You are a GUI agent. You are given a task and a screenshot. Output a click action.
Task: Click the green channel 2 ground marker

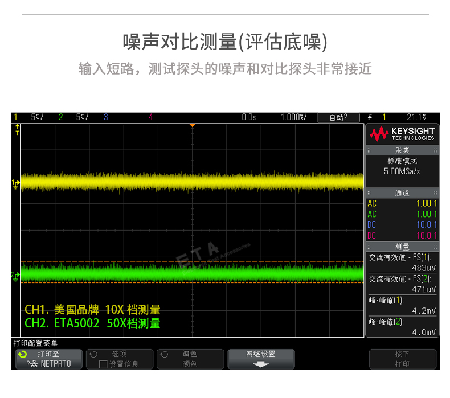click(x=15, y=275)
